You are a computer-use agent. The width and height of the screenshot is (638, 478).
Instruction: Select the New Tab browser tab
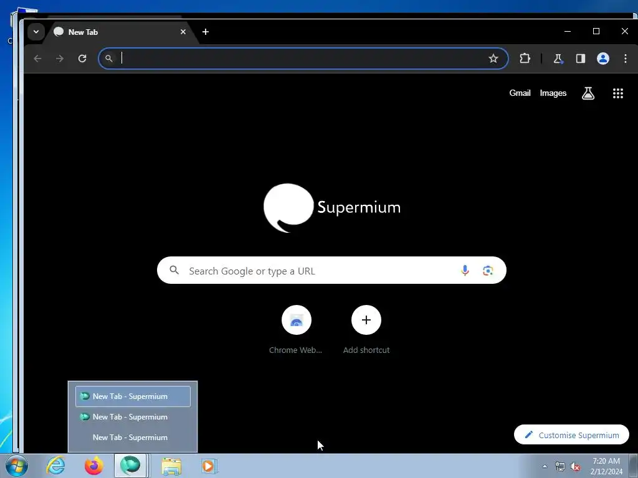point(118,32)
